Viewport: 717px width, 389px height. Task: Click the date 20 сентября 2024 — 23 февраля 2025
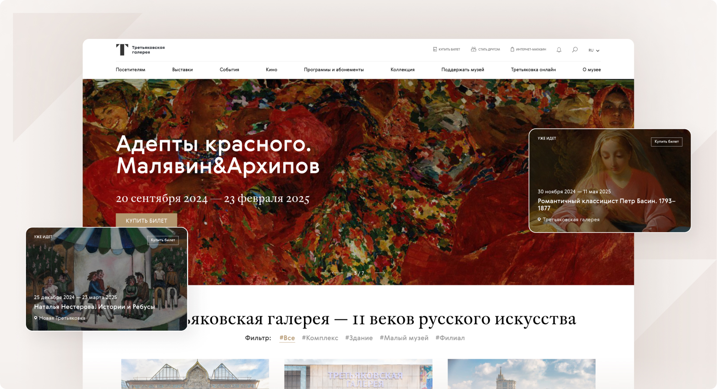(x=213, y=198)
